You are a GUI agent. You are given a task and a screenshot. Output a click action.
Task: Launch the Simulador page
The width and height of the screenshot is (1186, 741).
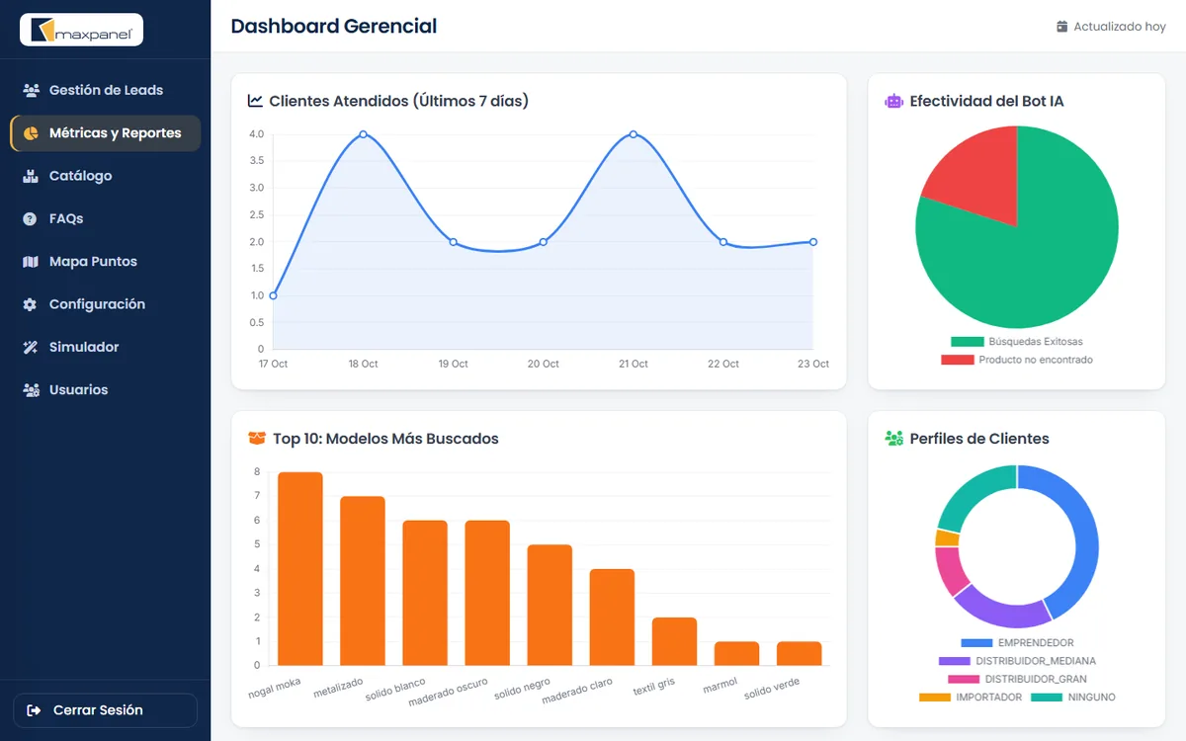tap(105, 347)
